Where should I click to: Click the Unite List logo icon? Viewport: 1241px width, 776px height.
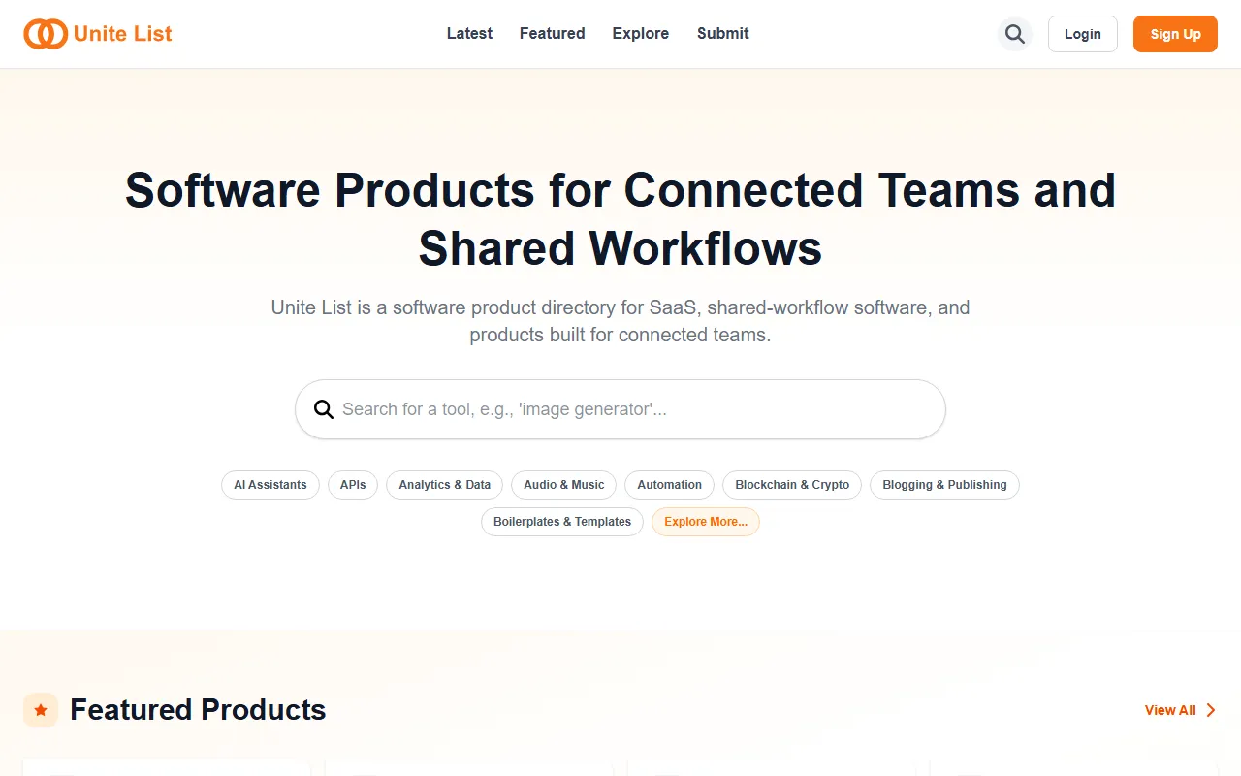pyautogui.click(x=46, y=34)
